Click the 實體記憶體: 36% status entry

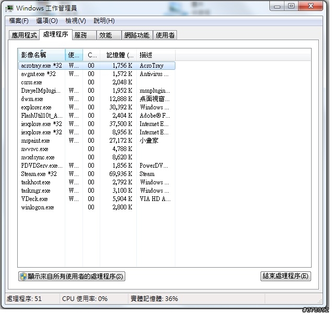(154, 299)
